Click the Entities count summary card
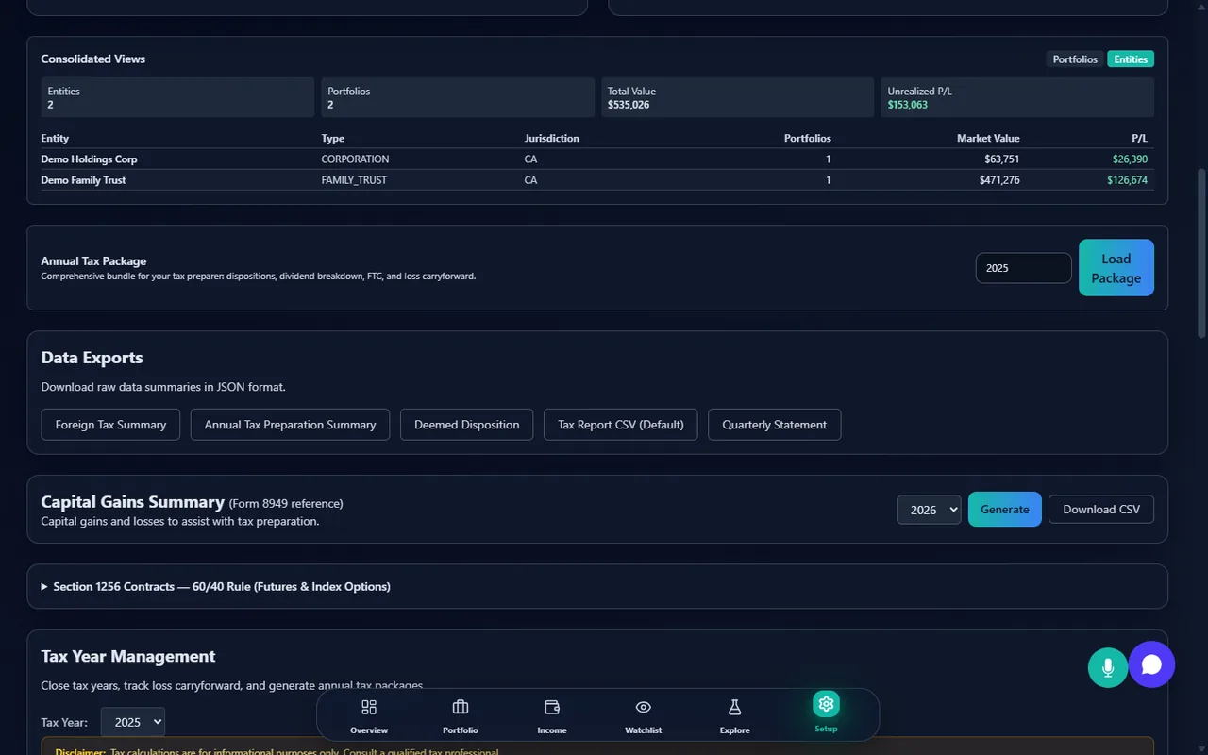The image size is (1208, 755). click(x=177, y=97)
